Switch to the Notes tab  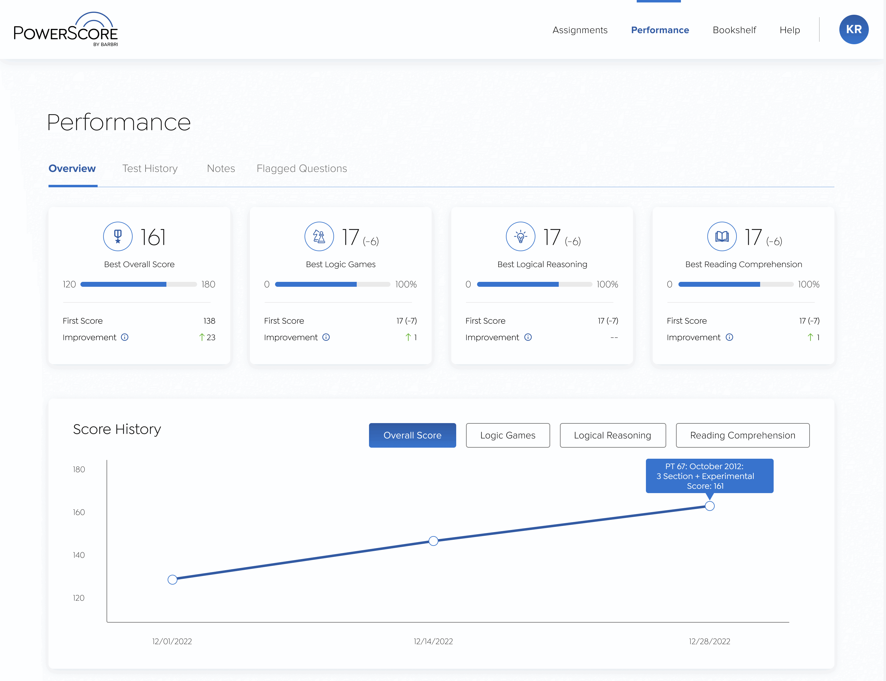[x=221, y=169]
